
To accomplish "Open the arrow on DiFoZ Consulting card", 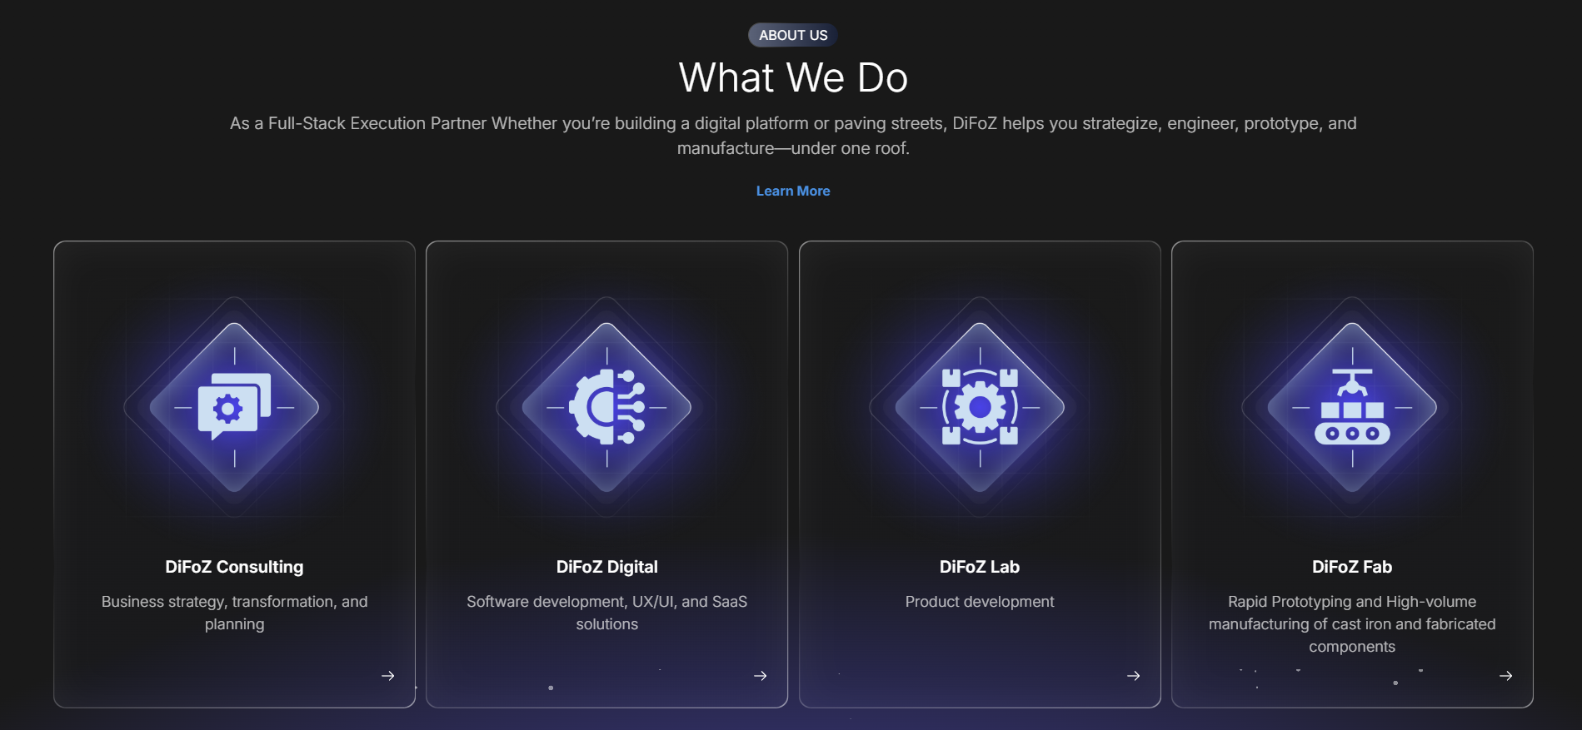I will point(388,676).
